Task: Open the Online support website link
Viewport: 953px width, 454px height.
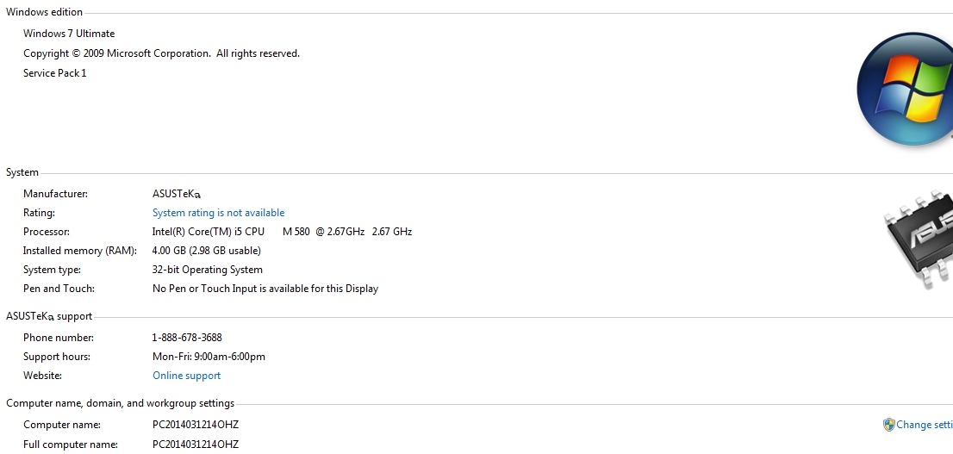Action: (187, 376)
